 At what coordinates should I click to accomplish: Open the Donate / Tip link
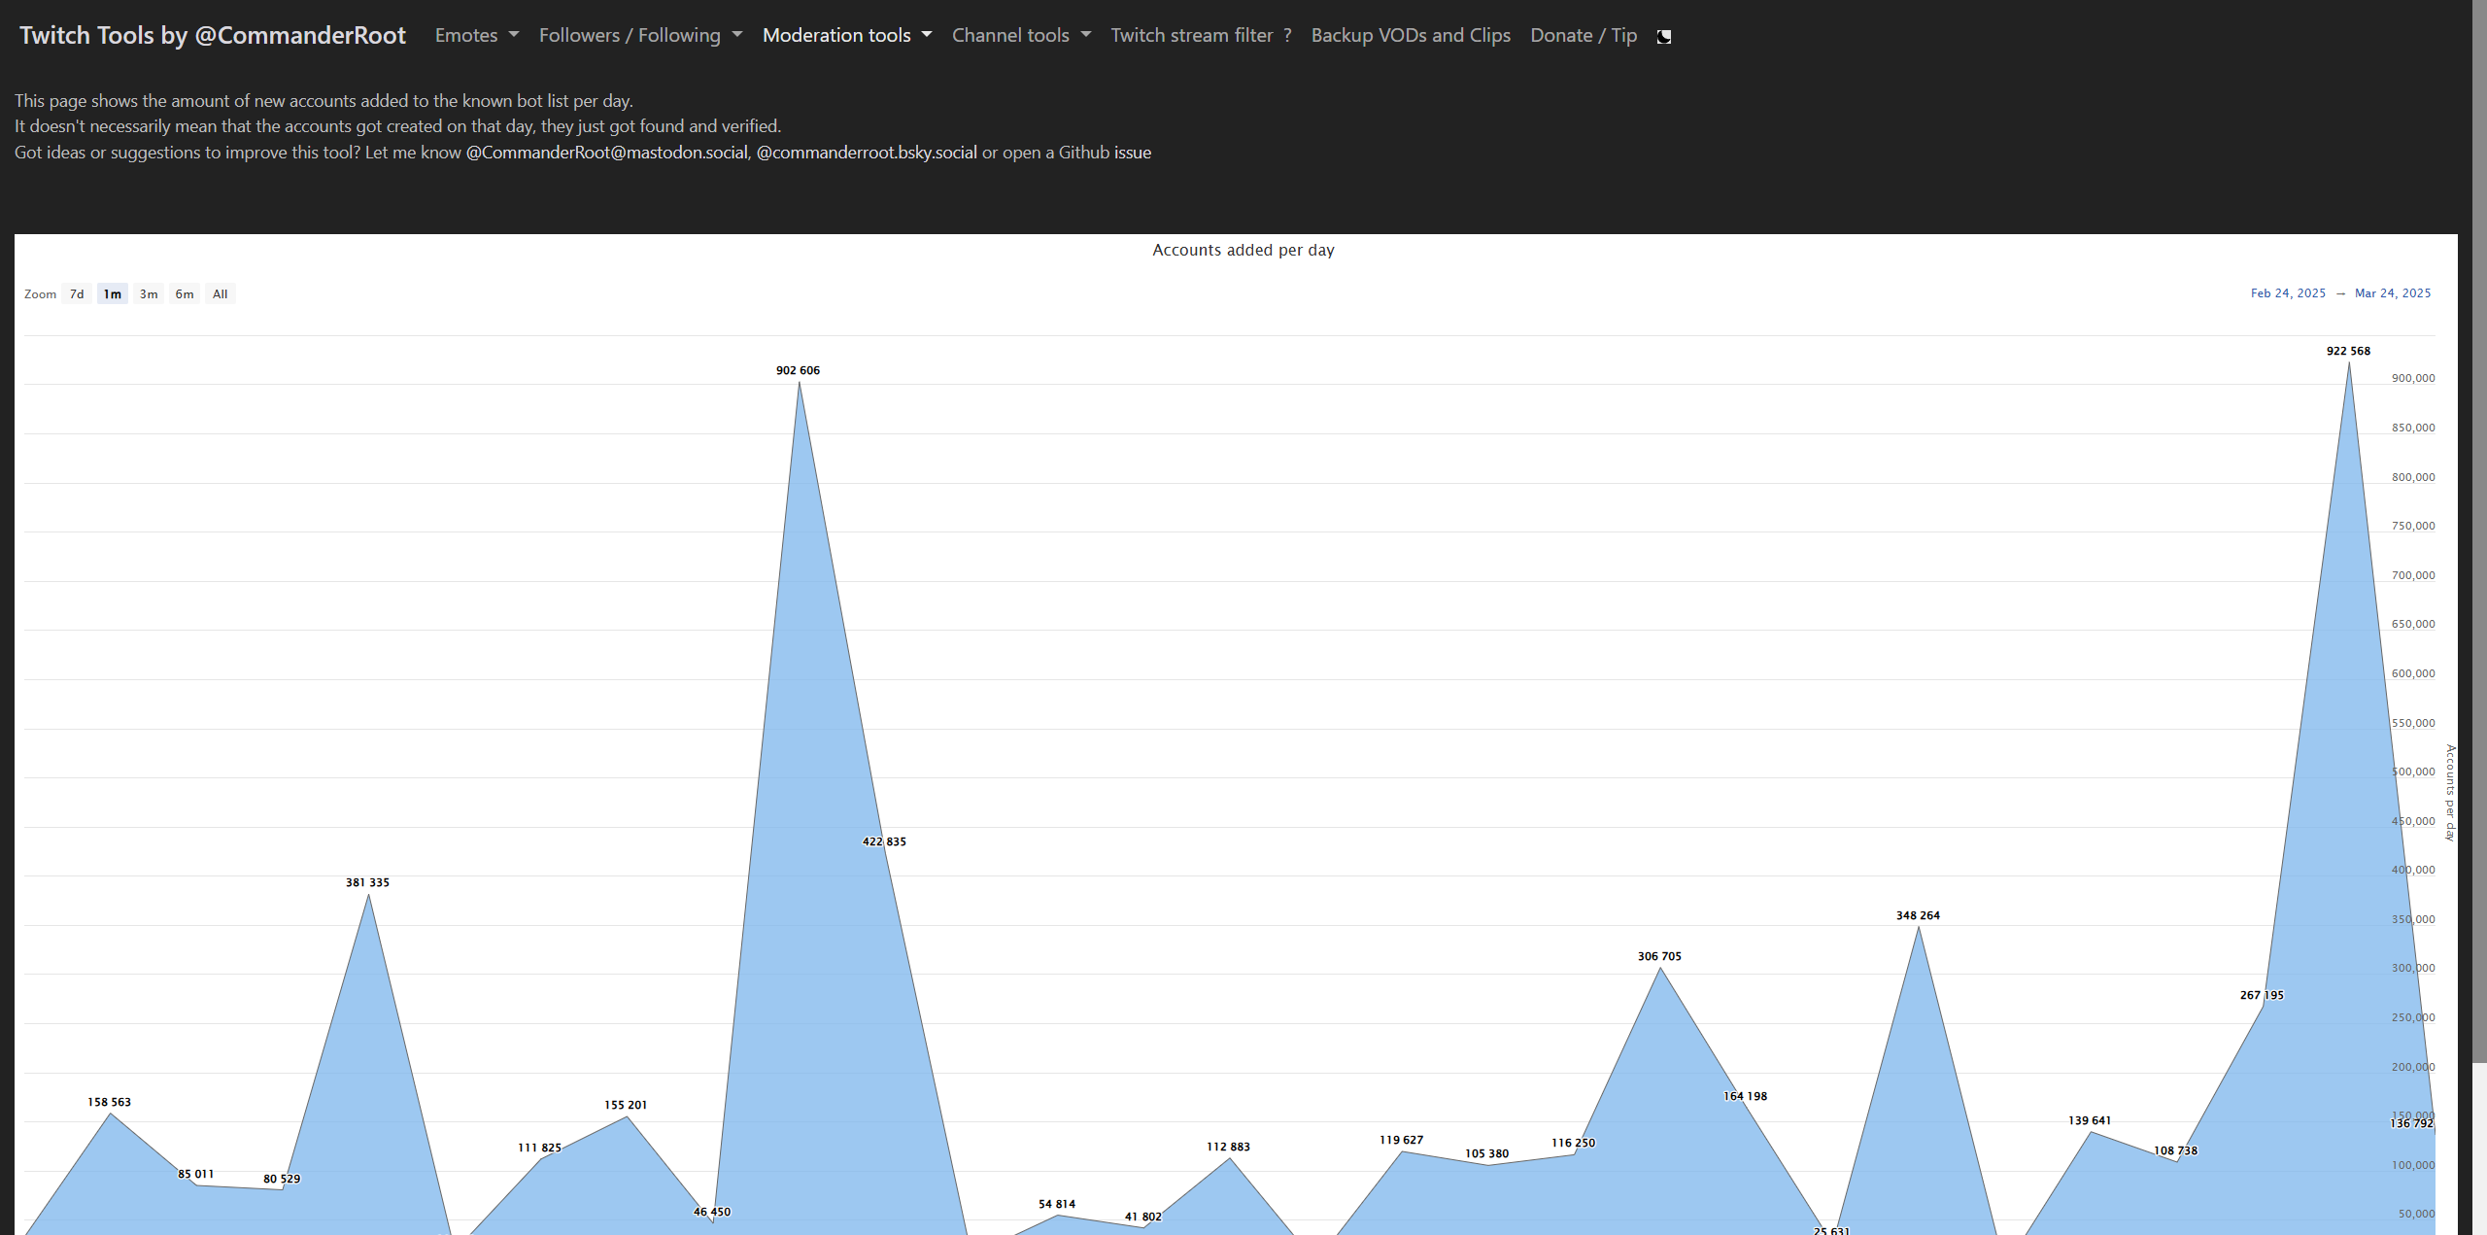click(1583, 36)
